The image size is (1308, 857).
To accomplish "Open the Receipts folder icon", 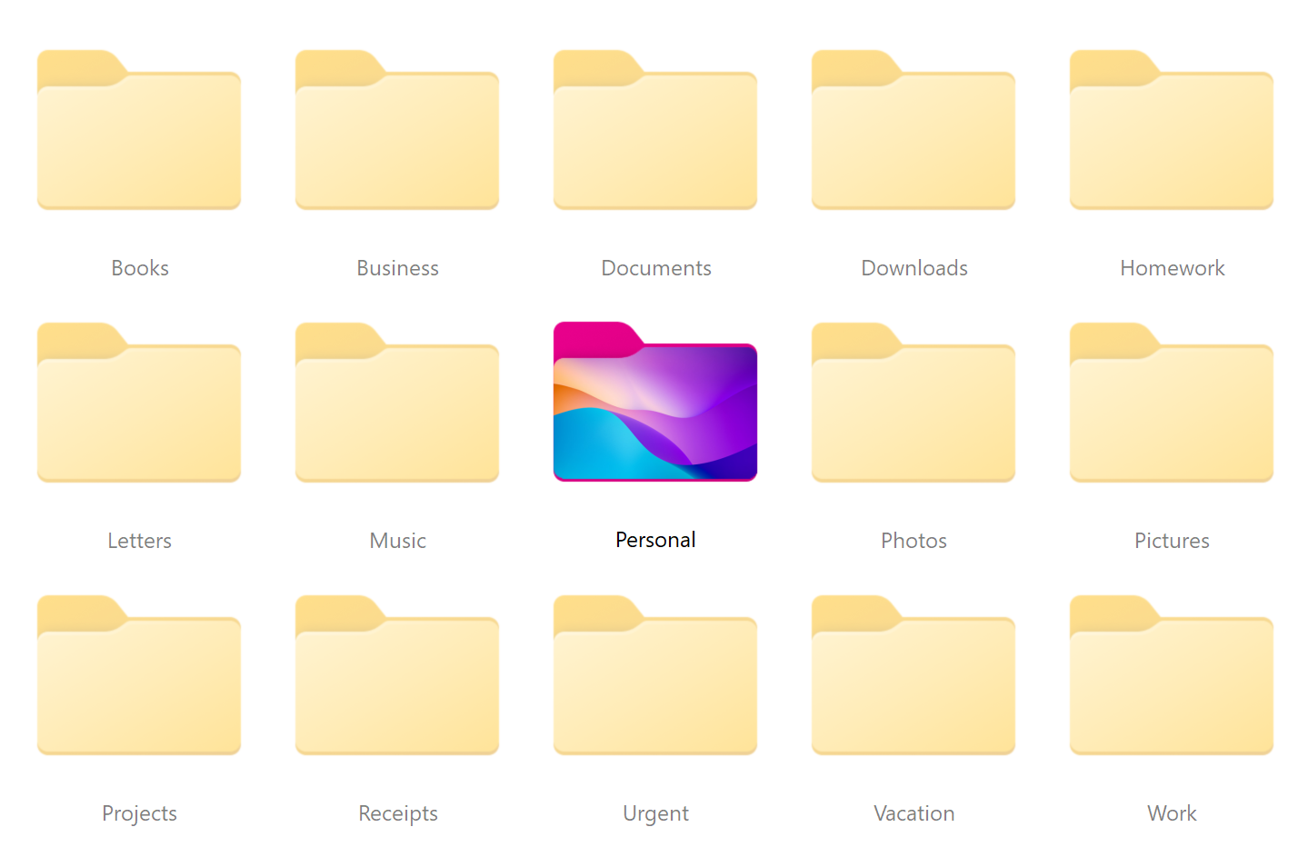I will pyautogui.click(x=397, y=674).
